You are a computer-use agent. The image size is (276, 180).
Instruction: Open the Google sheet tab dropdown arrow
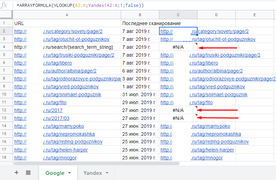click(70, 173)
